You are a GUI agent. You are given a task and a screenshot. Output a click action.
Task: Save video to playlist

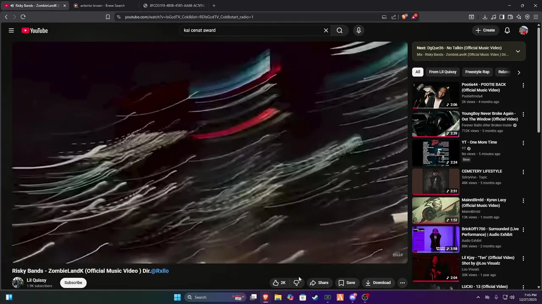click(347, 283)
